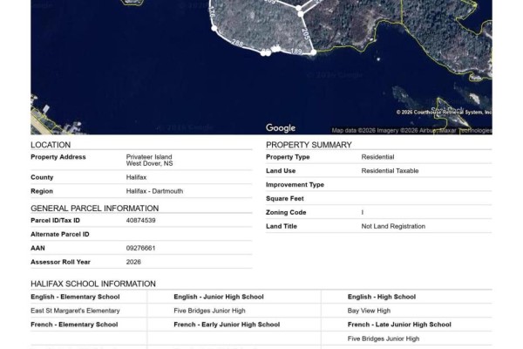Image resolution: width=523 pixels, height=349 pixels.
Task: Click the Zoning Code label
Action: tap(286, 212)
